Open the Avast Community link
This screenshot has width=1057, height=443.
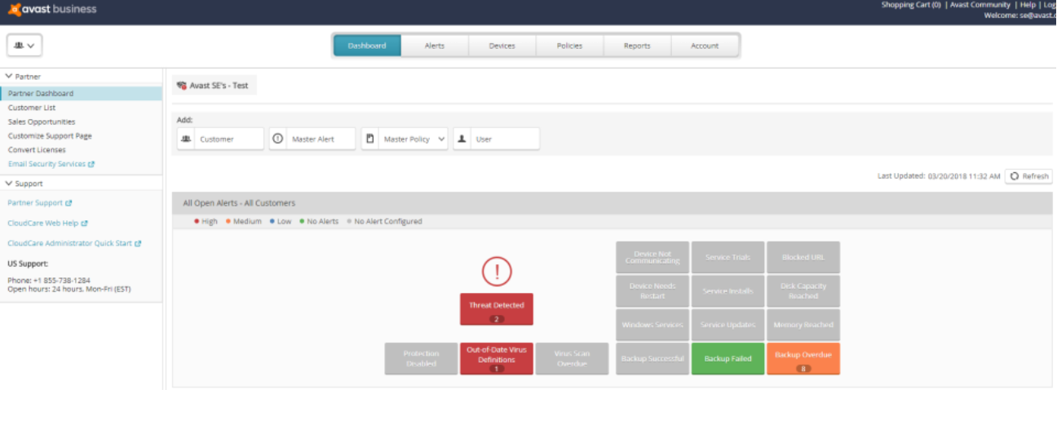[980, 5]
